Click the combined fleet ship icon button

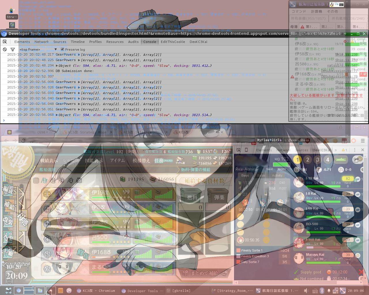341,160
